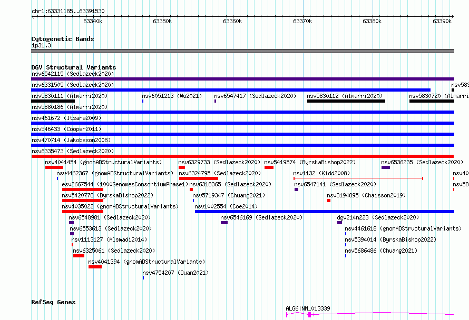The height and width of the screenshot is (320, 469).
Task: Open nsv5420778 (ByrskaBishop2022) label
Action: click(108, 195)
